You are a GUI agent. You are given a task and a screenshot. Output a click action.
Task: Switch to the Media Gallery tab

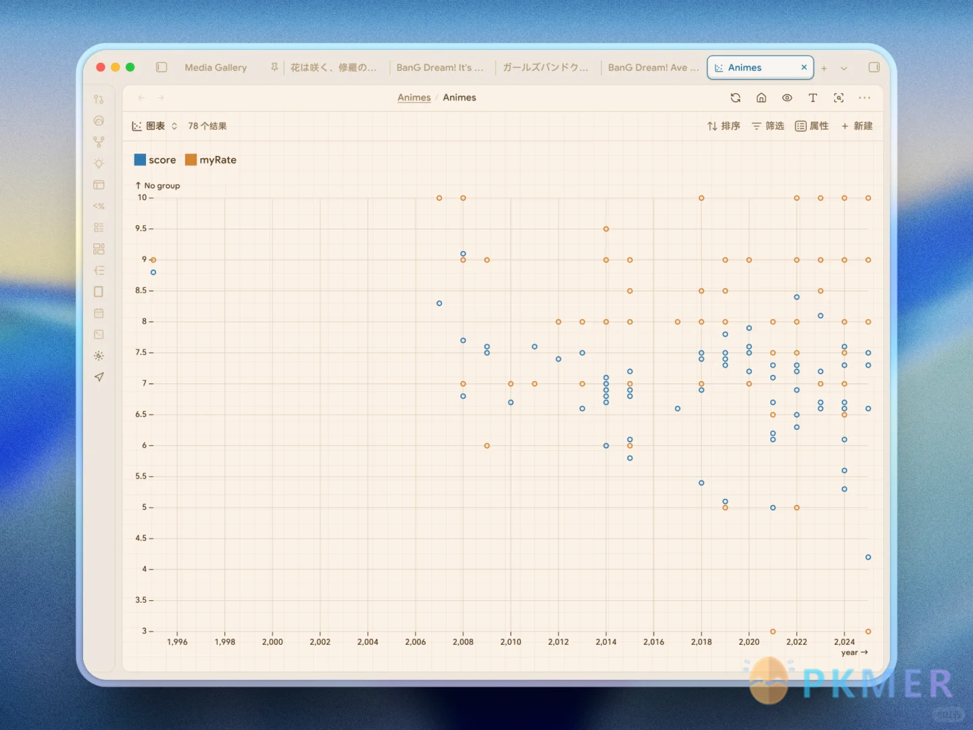tap(216, 68)
